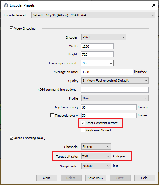Expand the Frames per second combo box
159x185 pixels.
[97, 63]
